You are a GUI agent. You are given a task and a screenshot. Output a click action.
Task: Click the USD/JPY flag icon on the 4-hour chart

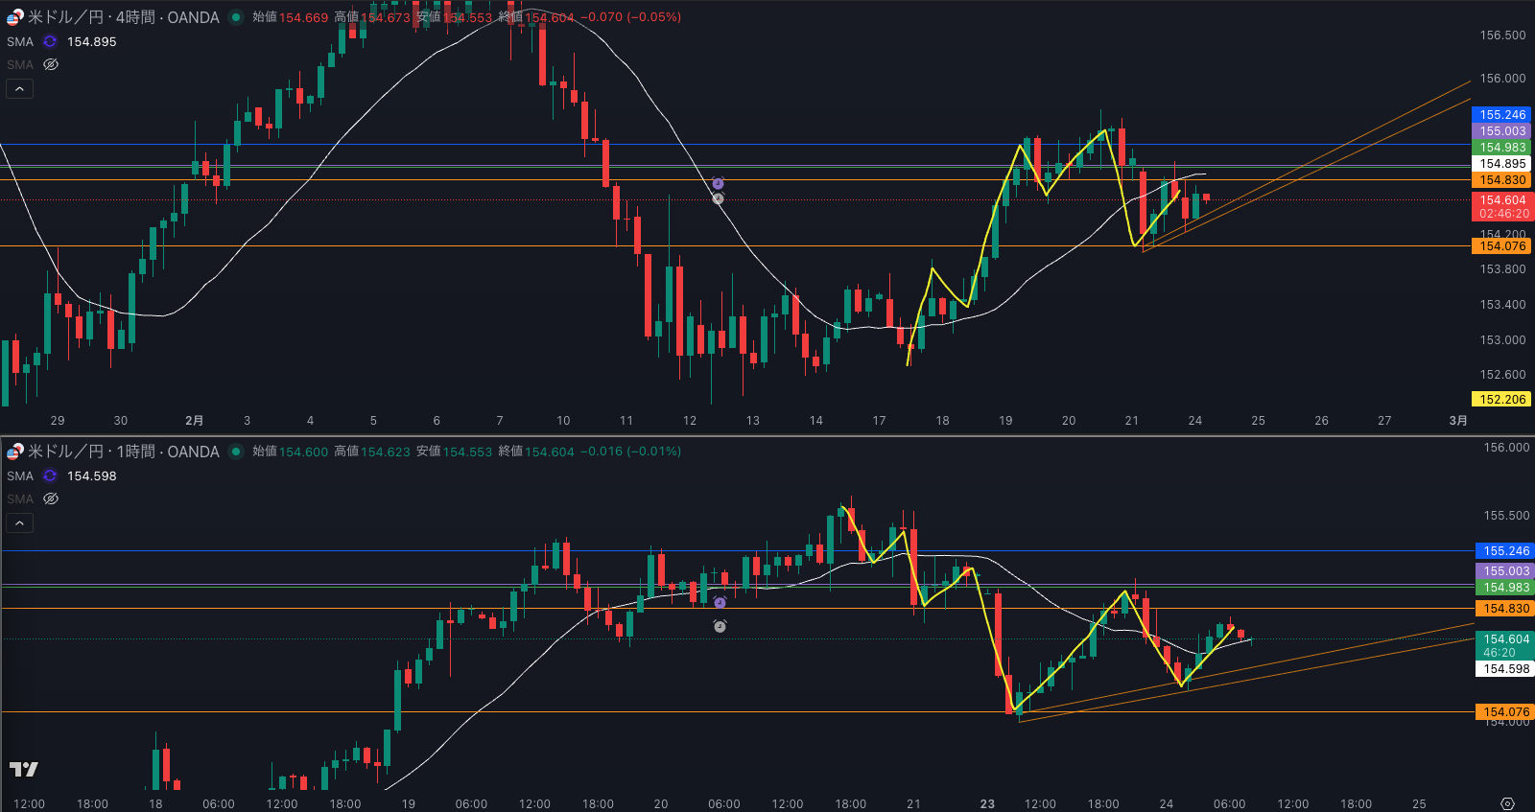pos(15,17)
